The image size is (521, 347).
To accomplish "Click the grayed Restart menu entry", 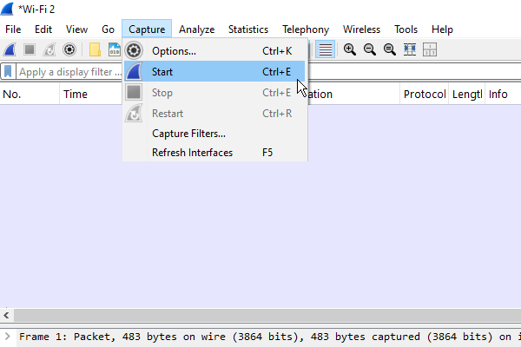I will pos(215,114).
